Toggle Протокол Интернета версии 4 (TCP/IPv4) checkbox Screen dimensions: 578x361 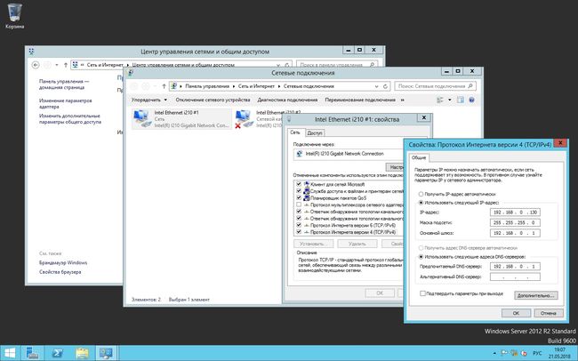pyautogui.click(x=299, y=232)
